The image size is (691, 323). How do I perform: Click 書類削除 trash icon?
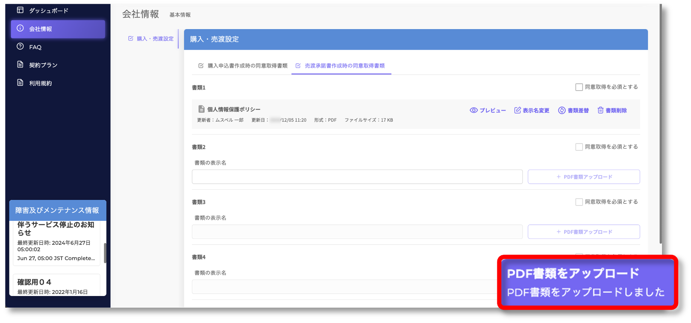(x=600, y=110)
